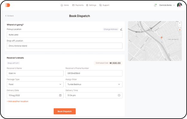The width and height of the screenshot is (187, 119).
Task: Click the Go back link
Action: click(x=10, y=16)
